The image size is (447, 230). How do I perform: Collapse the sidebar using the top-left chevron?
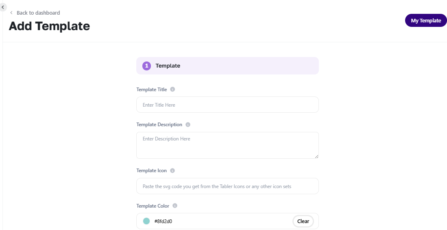coord(3,7)
